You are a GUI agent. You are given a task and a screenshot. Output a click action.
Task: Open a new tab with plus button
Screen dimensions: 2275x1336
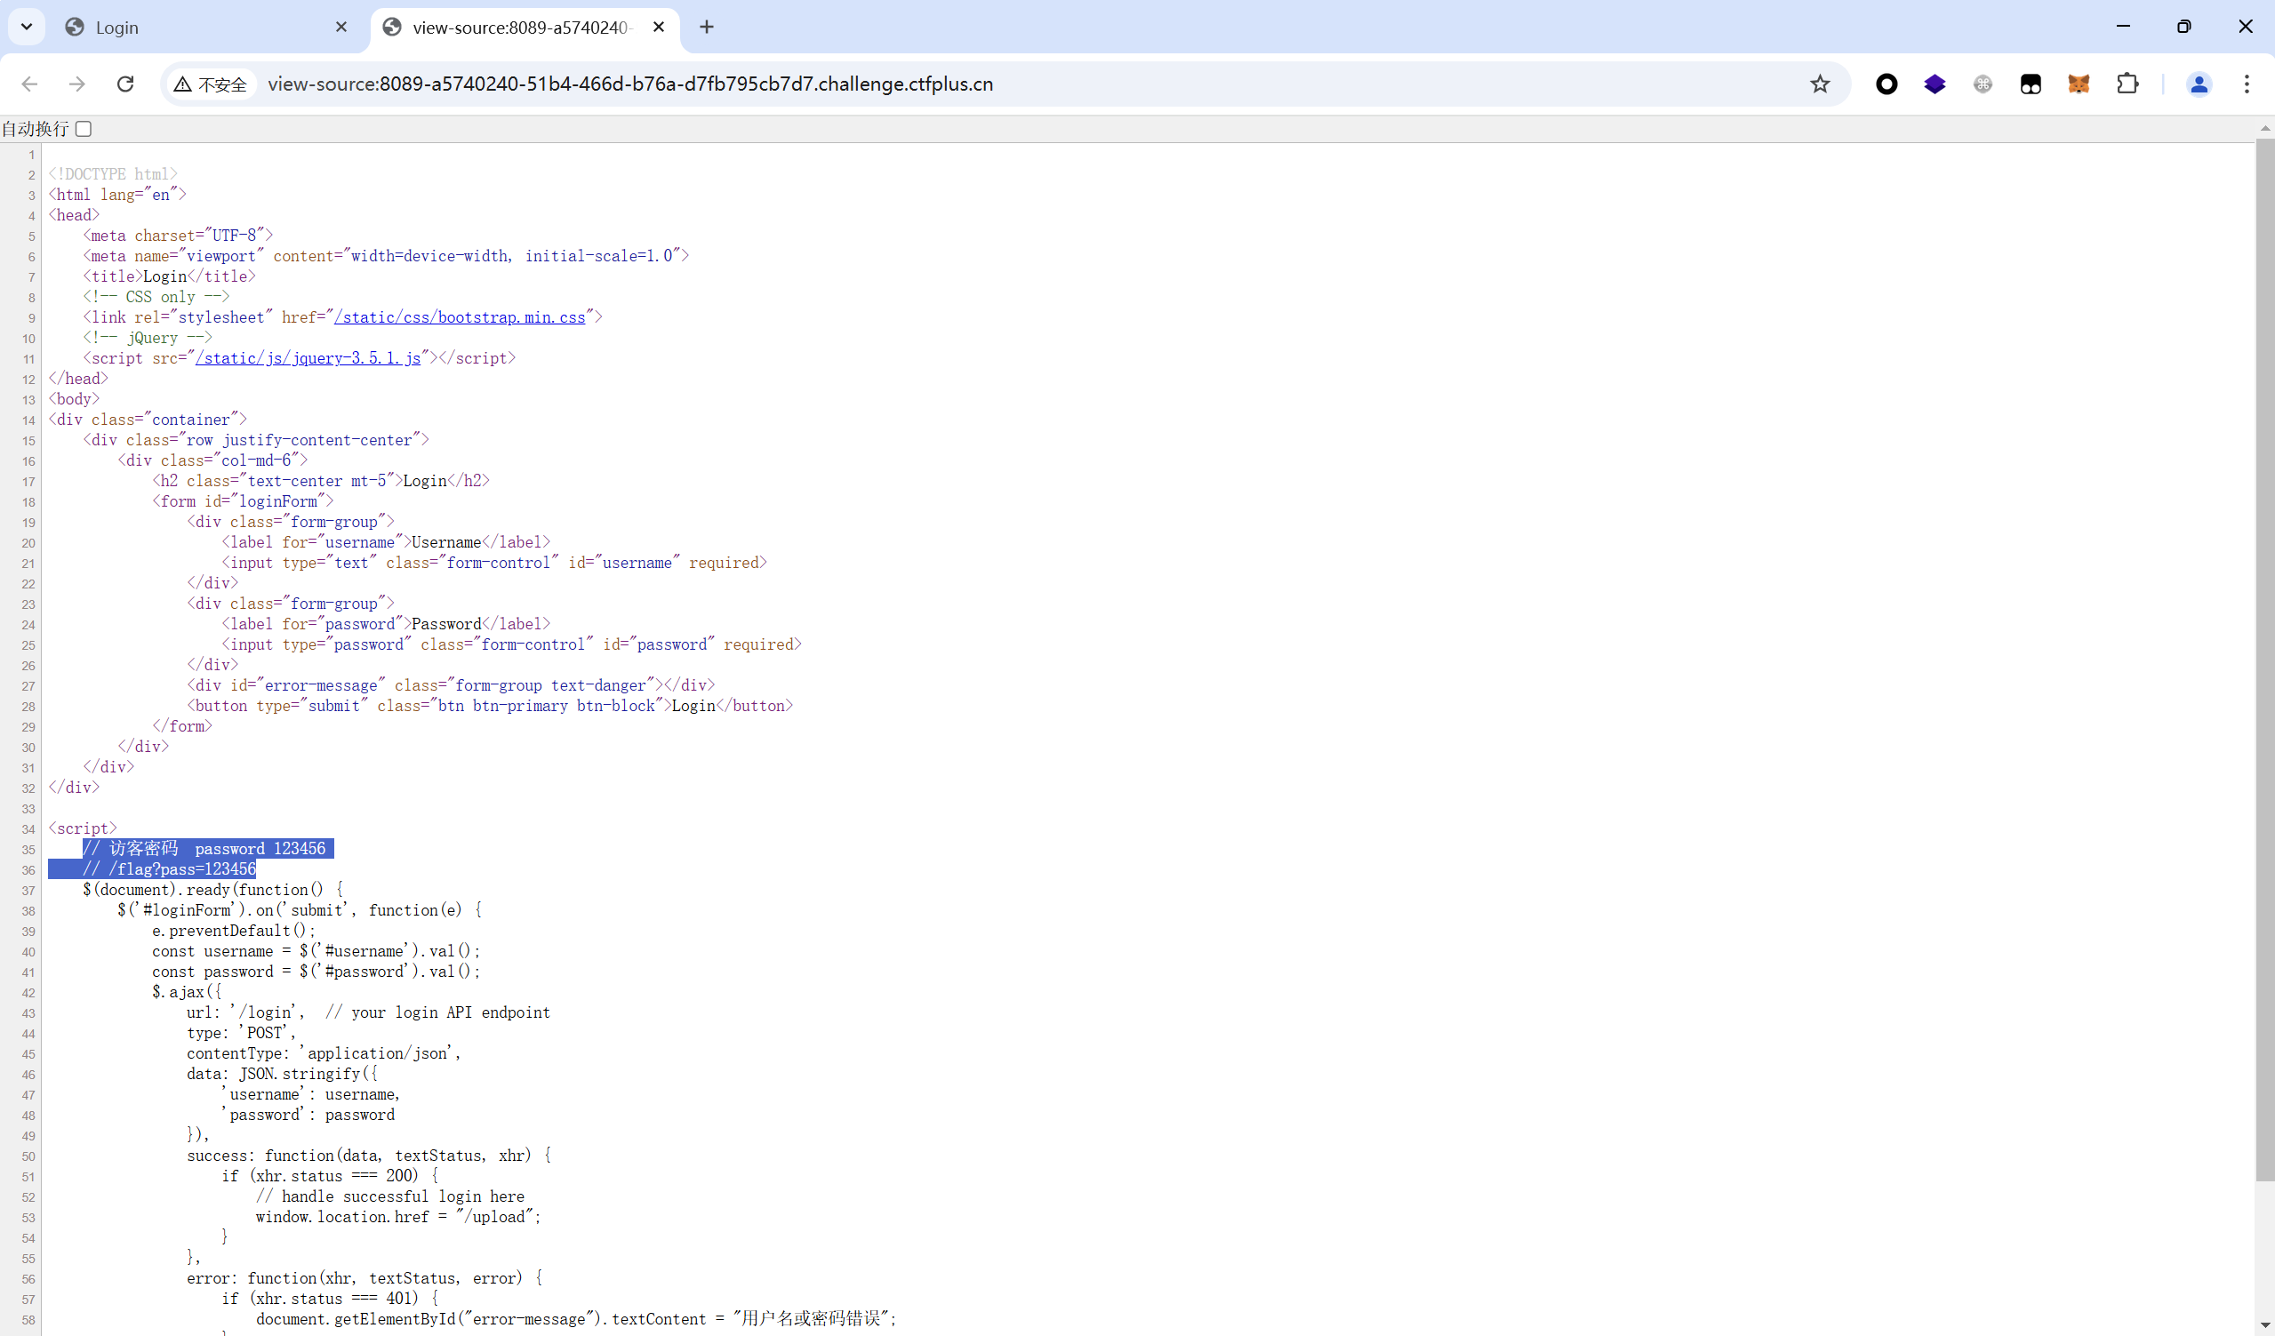[707, 27]
